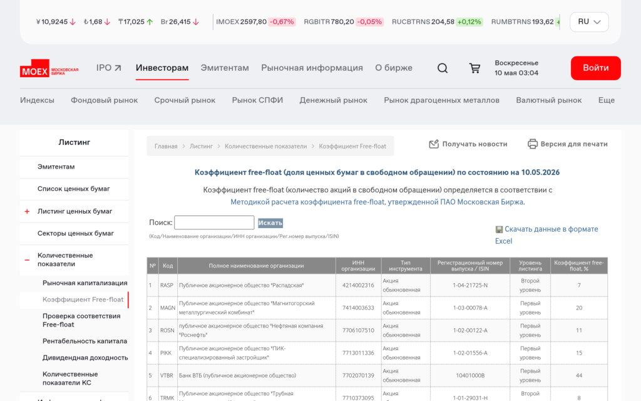This screenshot has width=641, height=401.
Task: Click Банк ВТБ organization name cell
Action: coord(256,375)
